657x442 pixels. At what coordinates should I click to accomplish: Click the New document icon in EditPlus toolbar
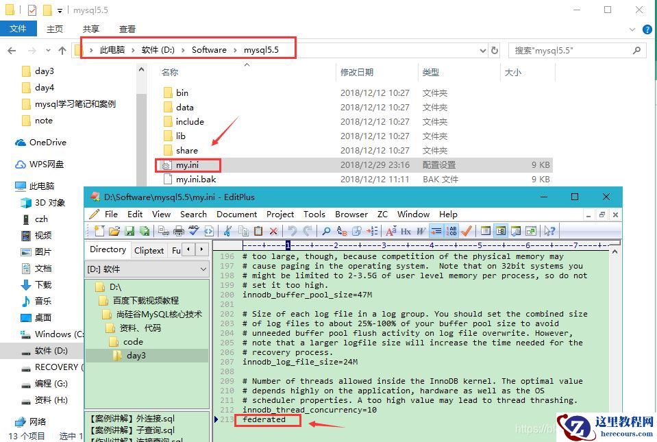point(99,231)
